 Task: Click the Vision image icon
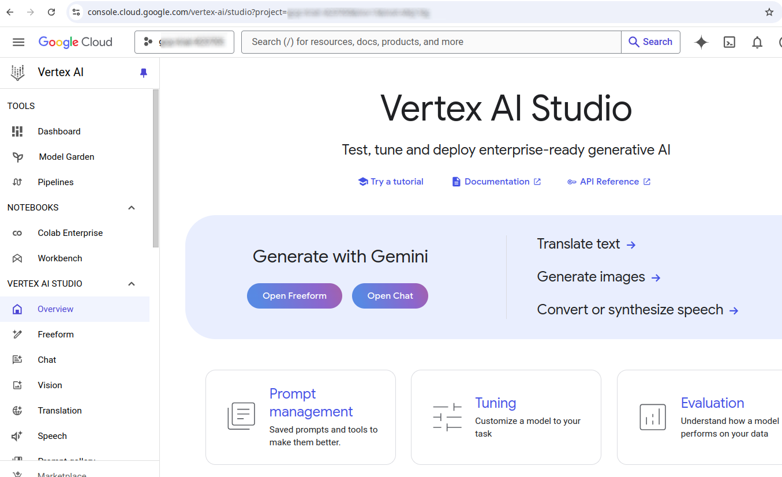[x=17, y=385]
